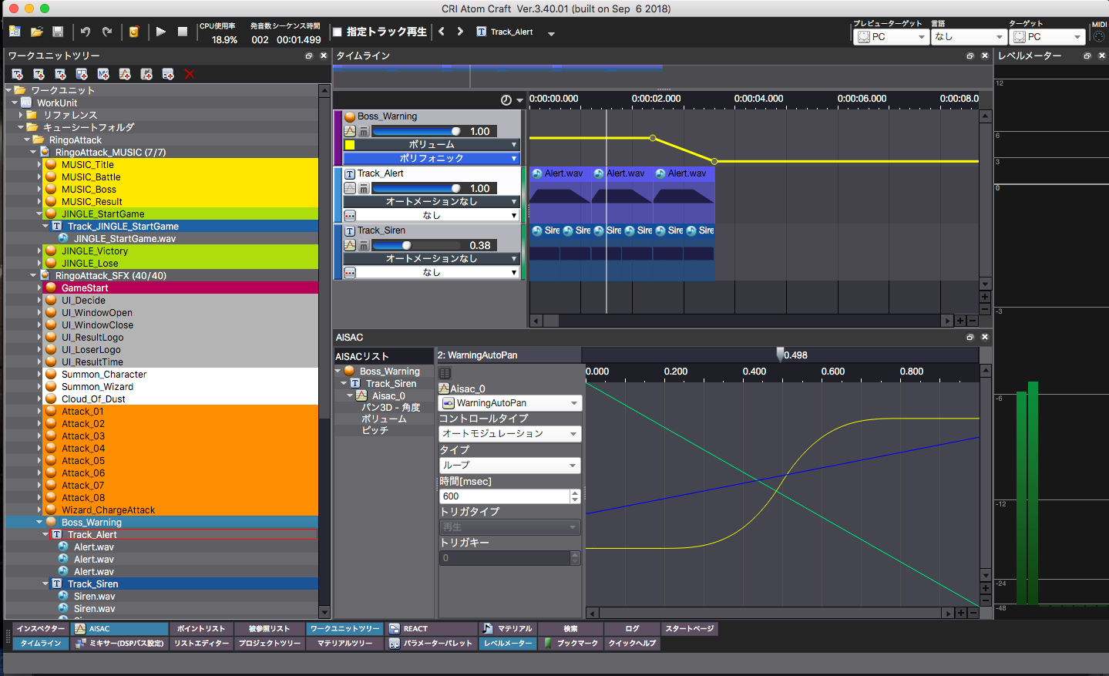
Task: Open the マテリアル tab
Action: [508, 629]
